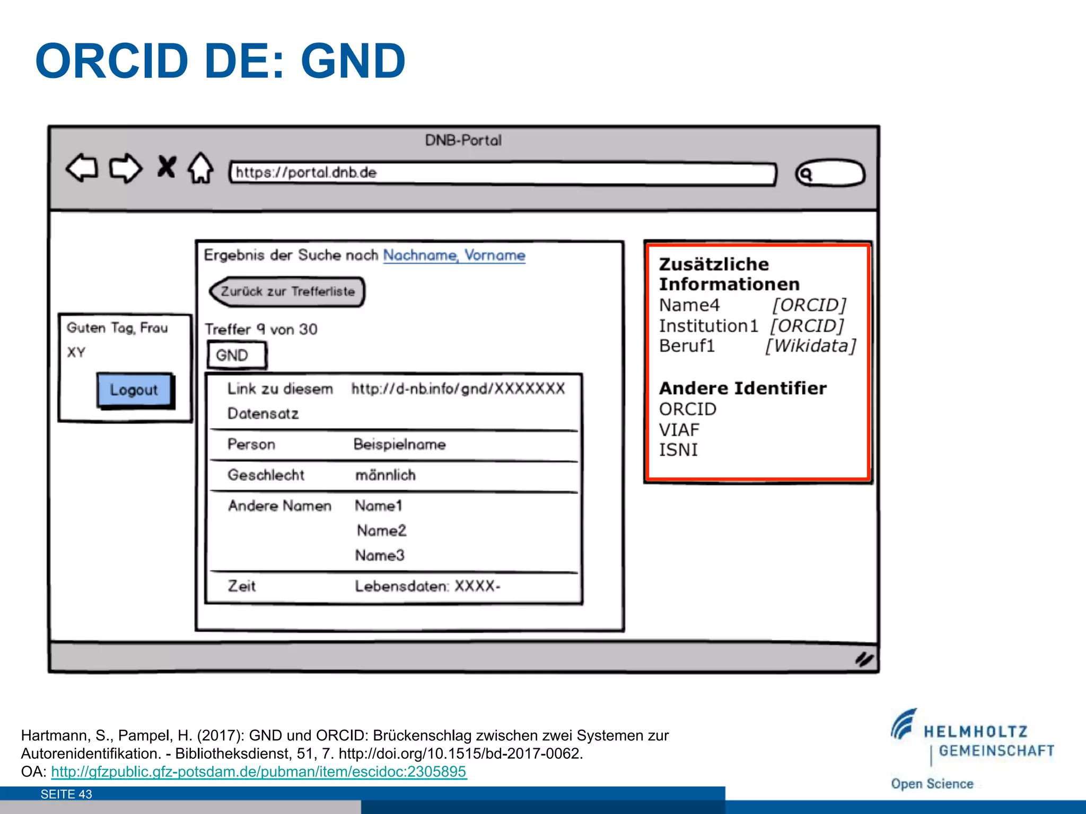
Task: Open the gfzpublic.gfz-potsdam.de OA link
Action: coord(259,772)
